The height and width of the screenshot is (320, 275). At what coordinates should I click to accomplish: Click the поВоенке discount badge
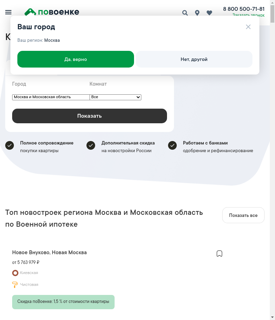pos(63,302)
